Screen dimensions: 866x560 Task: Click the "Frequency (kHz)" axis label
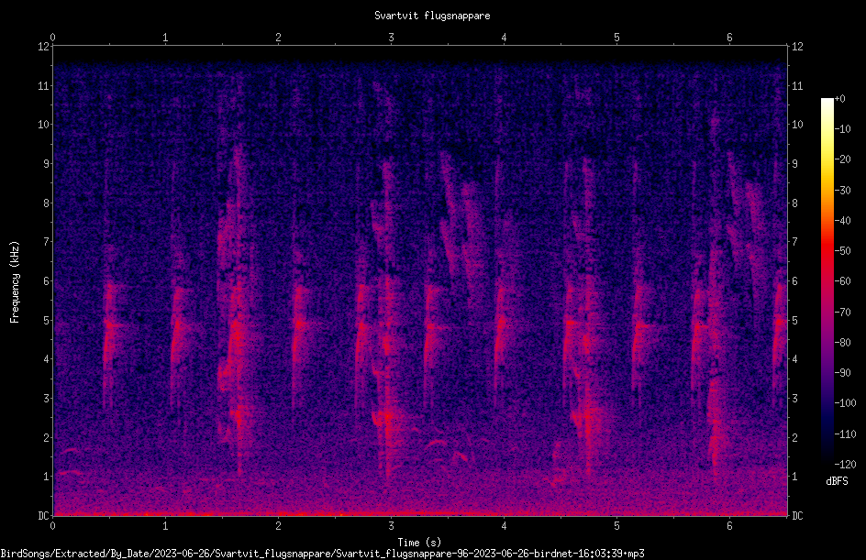(15, 282)
